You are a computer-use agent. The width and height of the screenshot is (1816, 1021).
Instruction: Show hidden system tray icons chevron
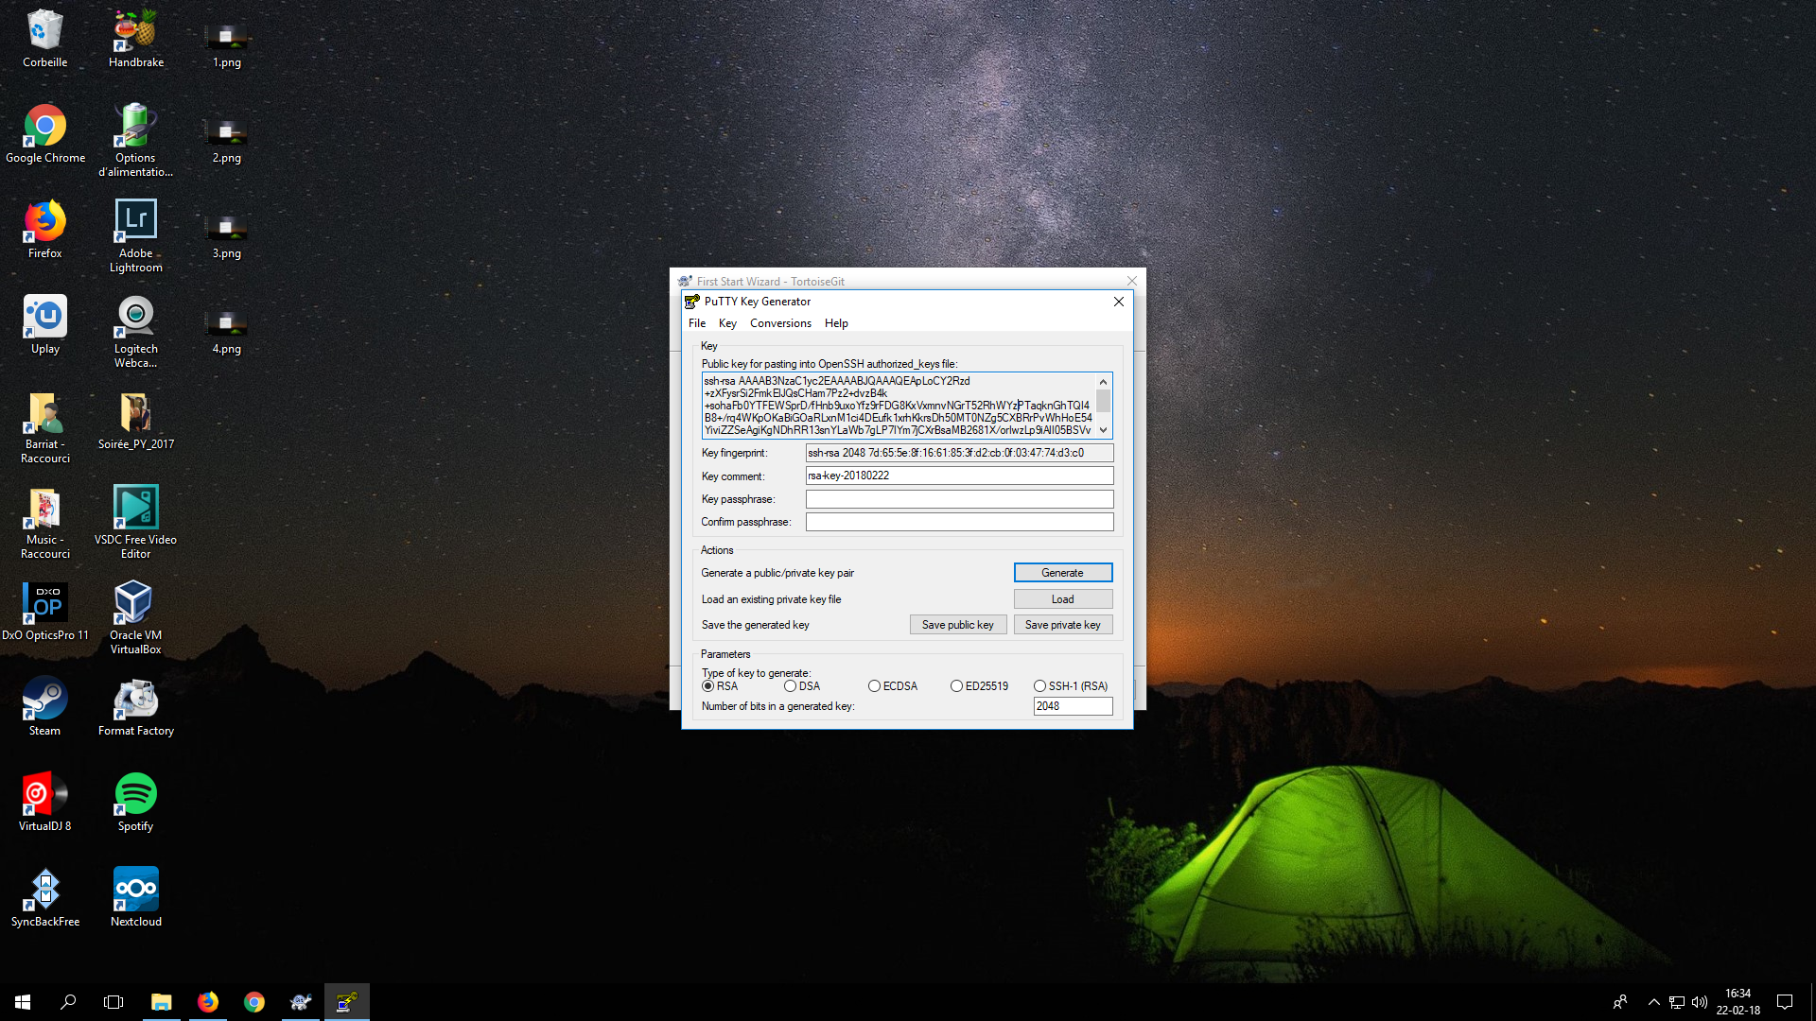tap(1653, 1002)
